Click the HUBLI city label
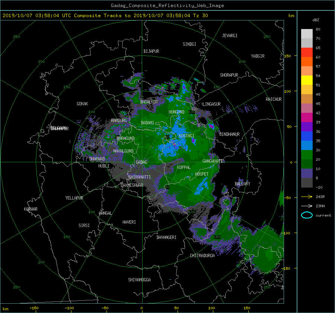Viewport: 335px width, 313px height. pos(104,166)
